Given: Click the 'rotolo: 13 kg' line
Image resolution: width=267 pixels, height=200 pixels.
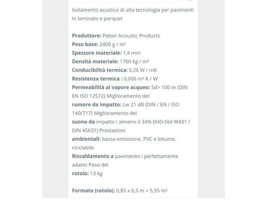Looking at the screenshot, I should 87,173.
